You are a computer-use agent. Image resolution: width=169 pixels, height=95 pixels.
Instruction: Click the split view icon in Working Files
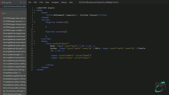click(x=24, y=2)
